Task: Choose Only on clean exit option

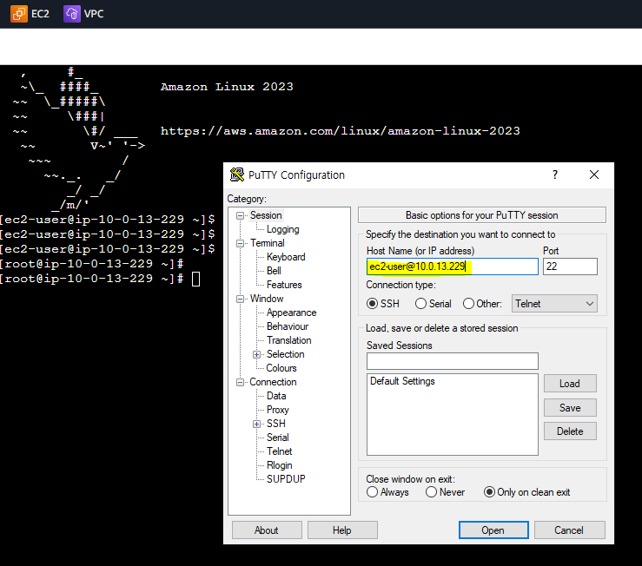Action: tap(489, 492)
